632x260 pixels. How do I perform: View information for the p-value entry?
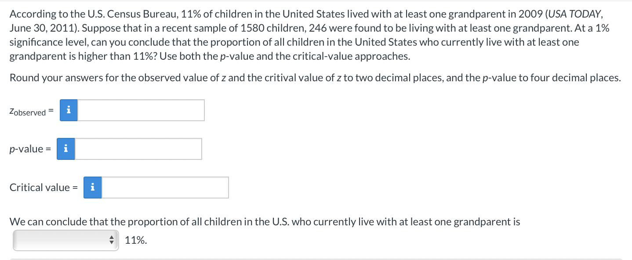point(66,148)
